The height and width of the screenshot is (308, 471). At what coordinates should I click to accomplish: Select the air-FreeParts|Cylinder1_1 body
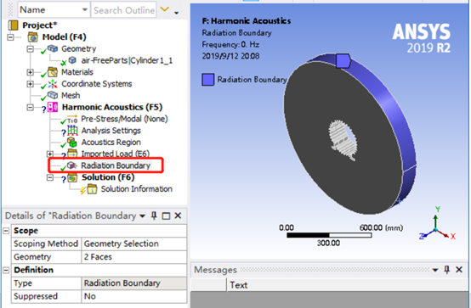[127, 60]
